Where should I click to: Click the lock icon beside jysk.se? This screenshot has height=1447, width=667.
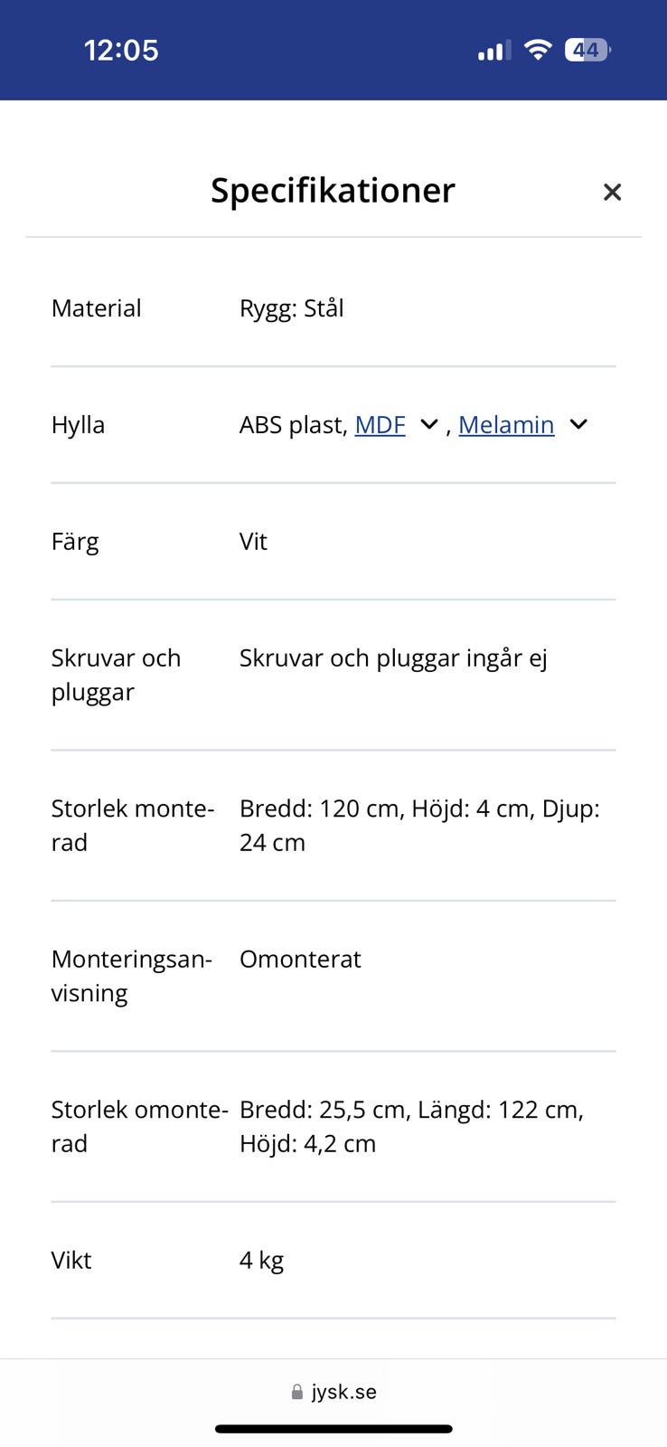click(x=296, y=1393)
